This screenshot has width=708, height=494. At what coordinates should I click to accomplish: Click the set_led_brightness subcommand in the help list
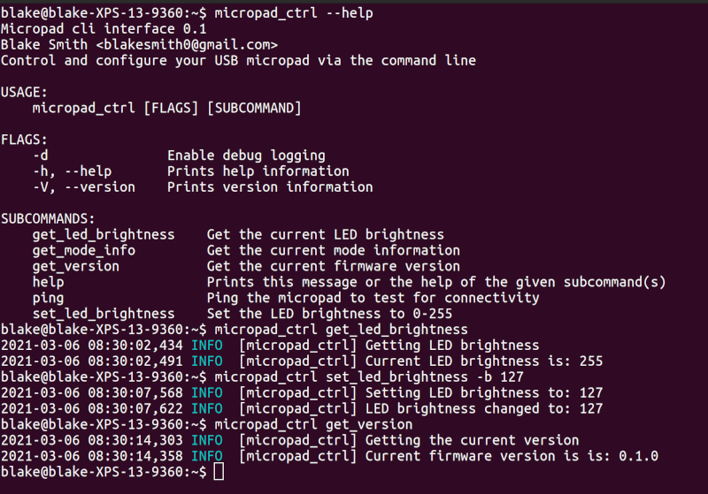coord(104,314)
